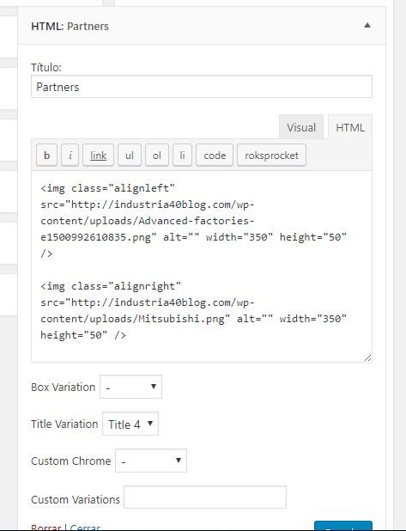Viewport: 406px width, 531px height.
Task: Switch to the Visual editor tab
Action: pyautogui.click(x=301, y=127)
